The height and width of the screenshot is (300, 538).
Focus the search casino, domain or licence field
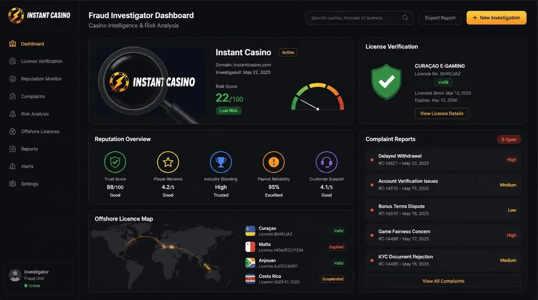point(359,18)
